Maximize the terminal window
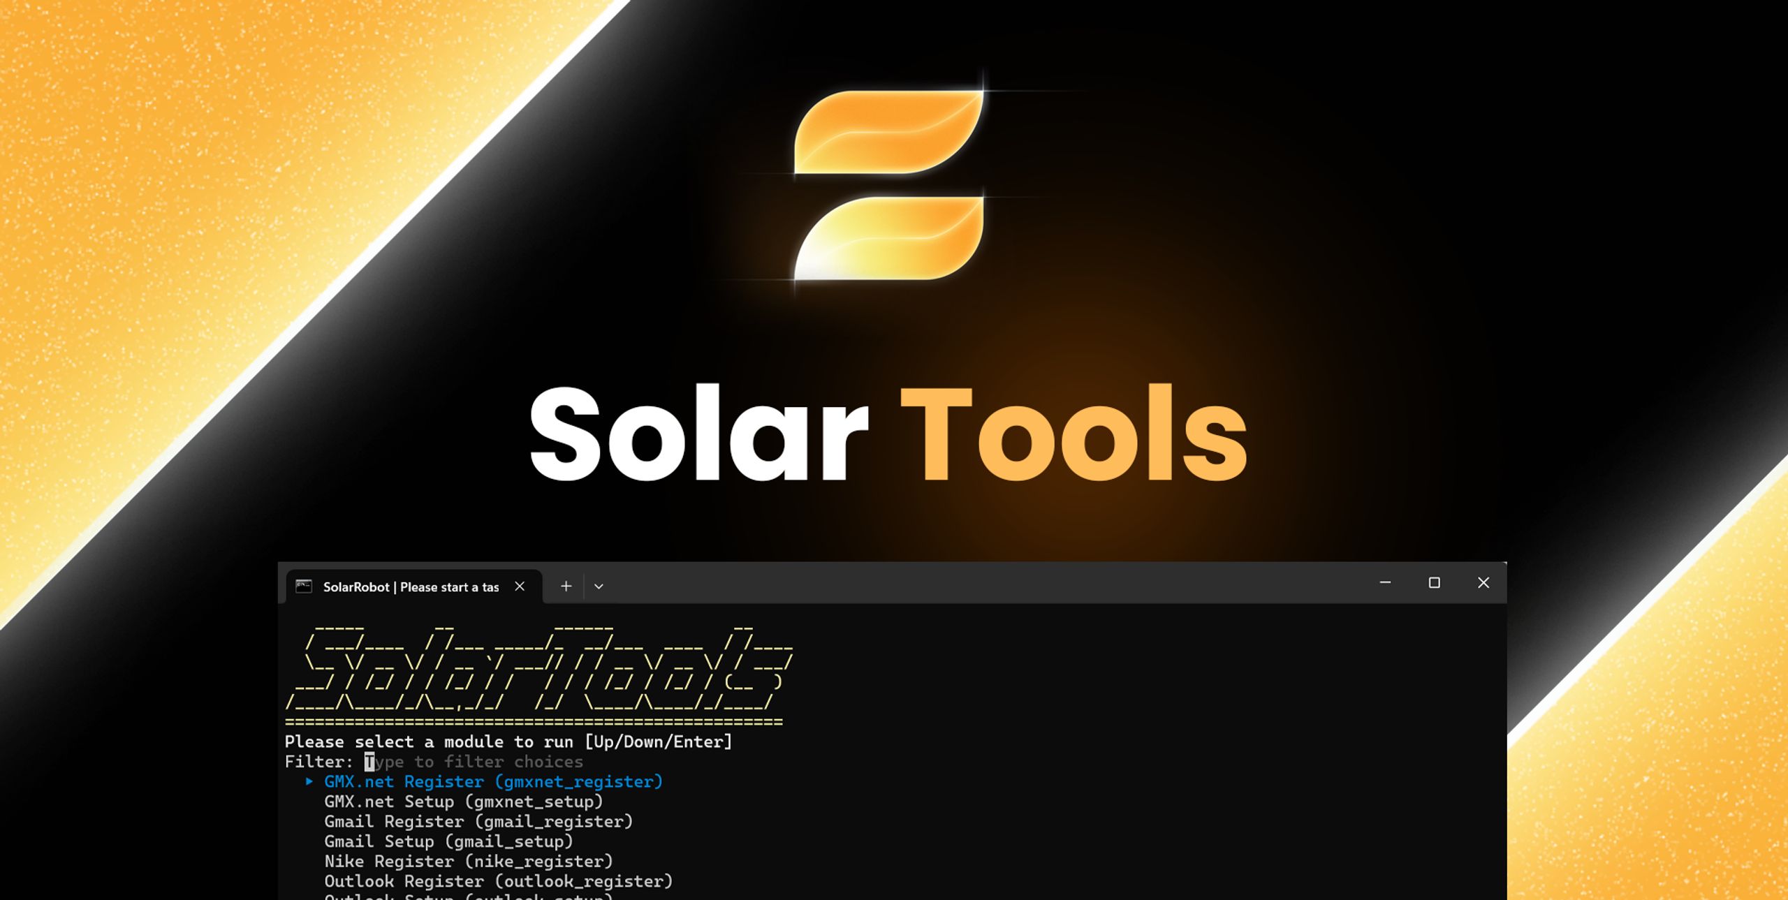 pyautogui.click(x=1434, y=582)
